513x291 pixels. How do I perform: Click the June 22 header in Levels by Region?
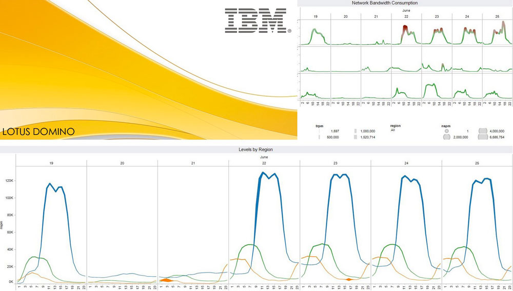264,163
